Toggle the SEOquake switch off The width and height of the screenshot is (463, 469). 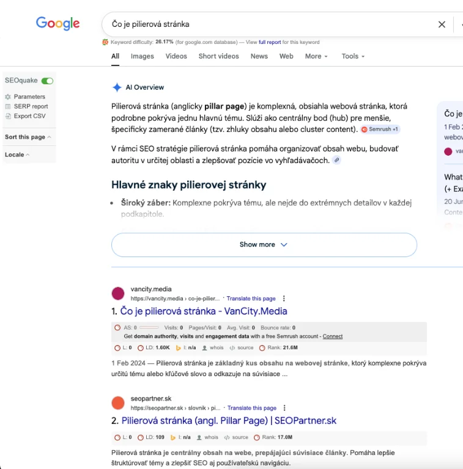pos(47,81)
